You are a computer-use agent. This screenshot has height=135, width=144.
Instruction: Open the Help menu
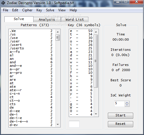pyautogui.click(x=73, y=10)
